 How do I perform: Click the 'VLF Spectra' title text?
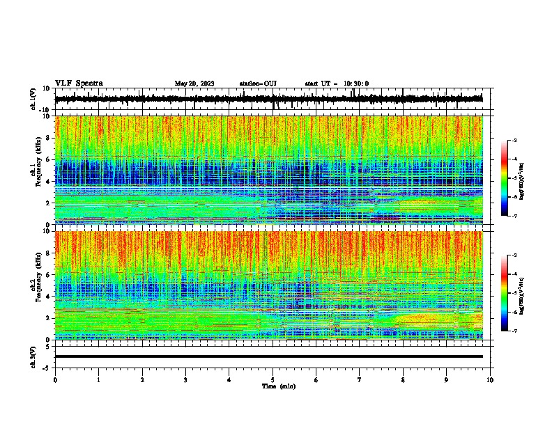79,84
